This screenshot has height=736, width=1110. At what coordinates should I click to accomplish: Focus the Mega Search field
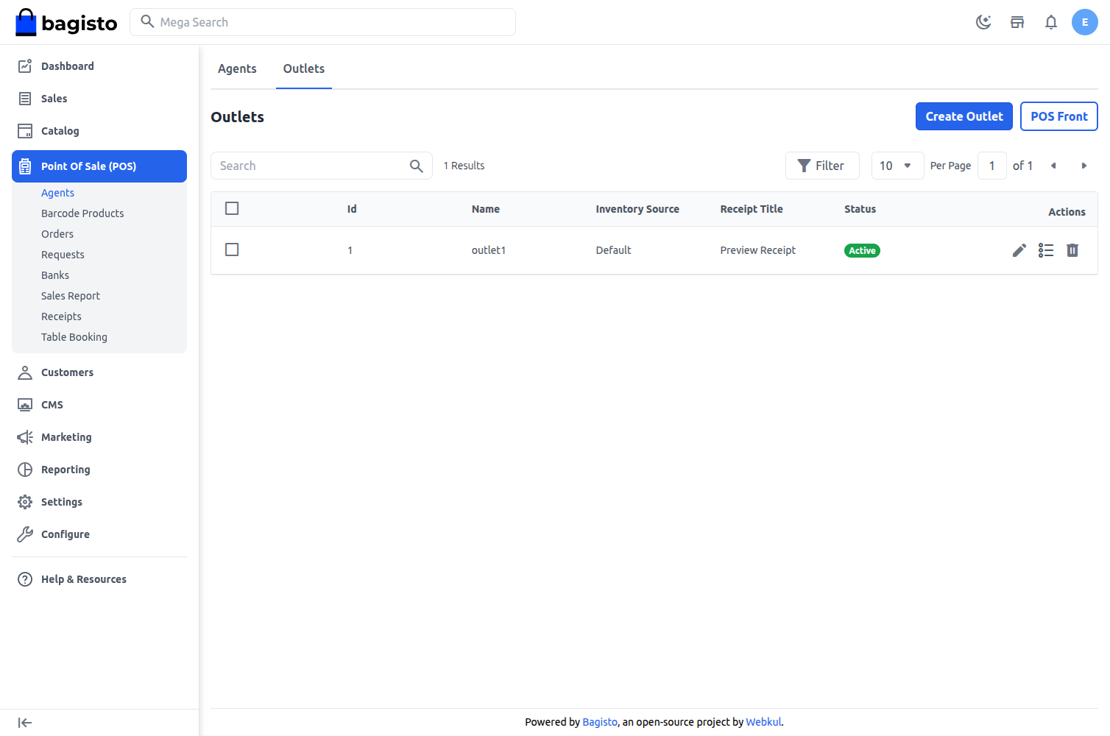pyautogui.click(x=322, y=22)
